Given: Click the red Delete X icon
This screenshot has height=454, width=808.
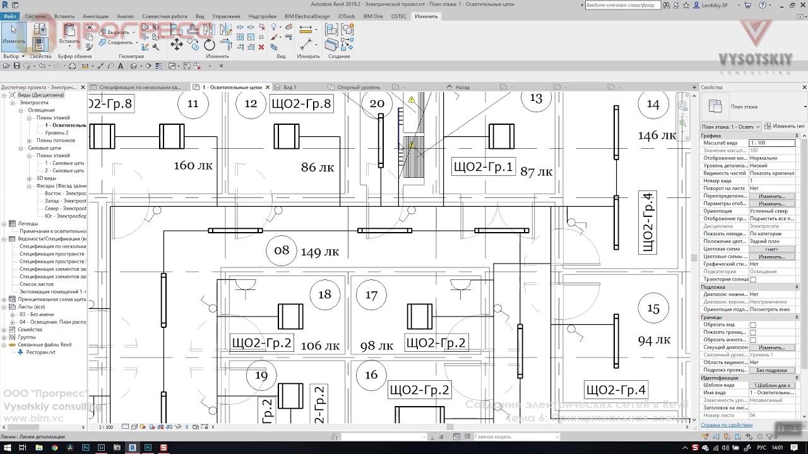Looking at the screenshot, I should click(x=261, y=47).
